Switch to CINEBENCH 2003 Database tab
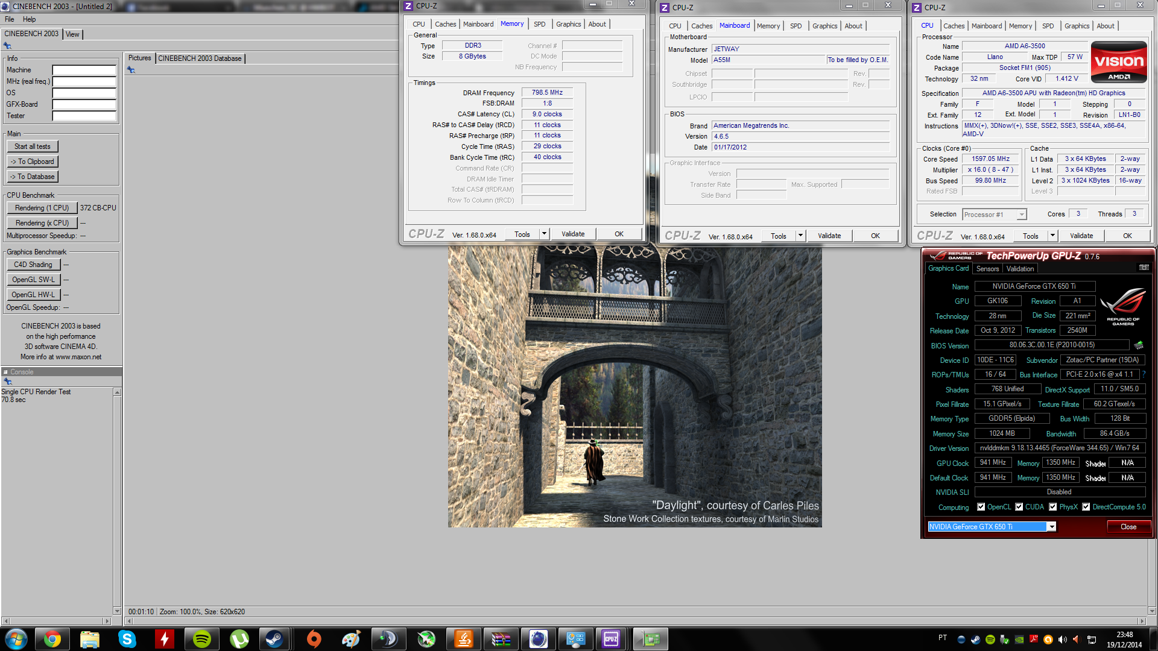Screen dimensions: 1158x651 coord(200,58)
